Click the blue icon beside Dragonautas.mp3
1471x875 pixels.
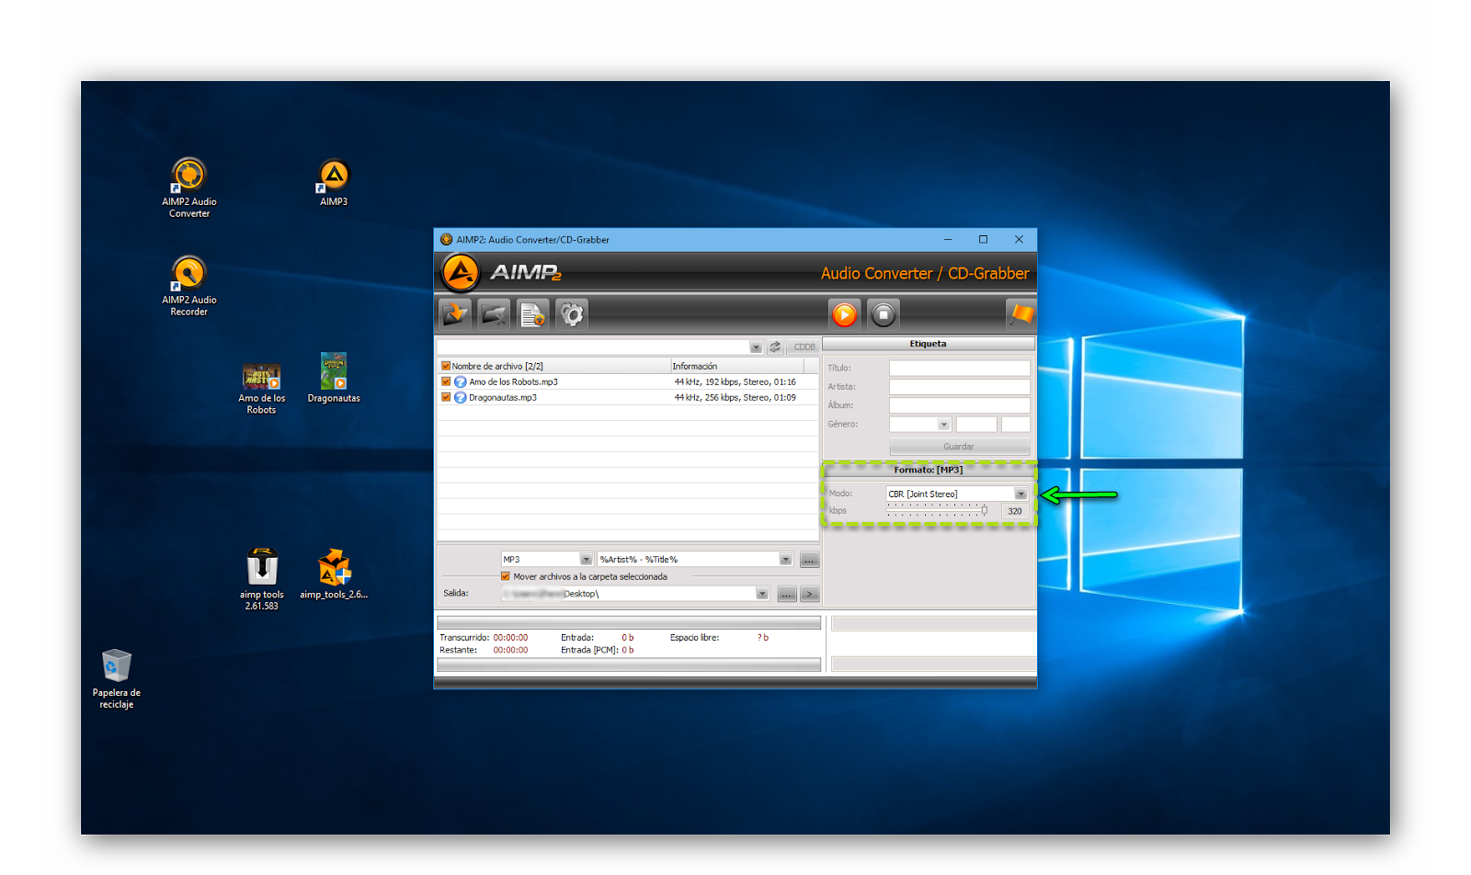461,397
